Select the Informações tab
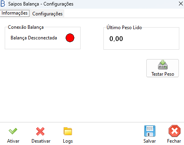The width and height of the screenshot is (184, 145). [x=15, y=13]
